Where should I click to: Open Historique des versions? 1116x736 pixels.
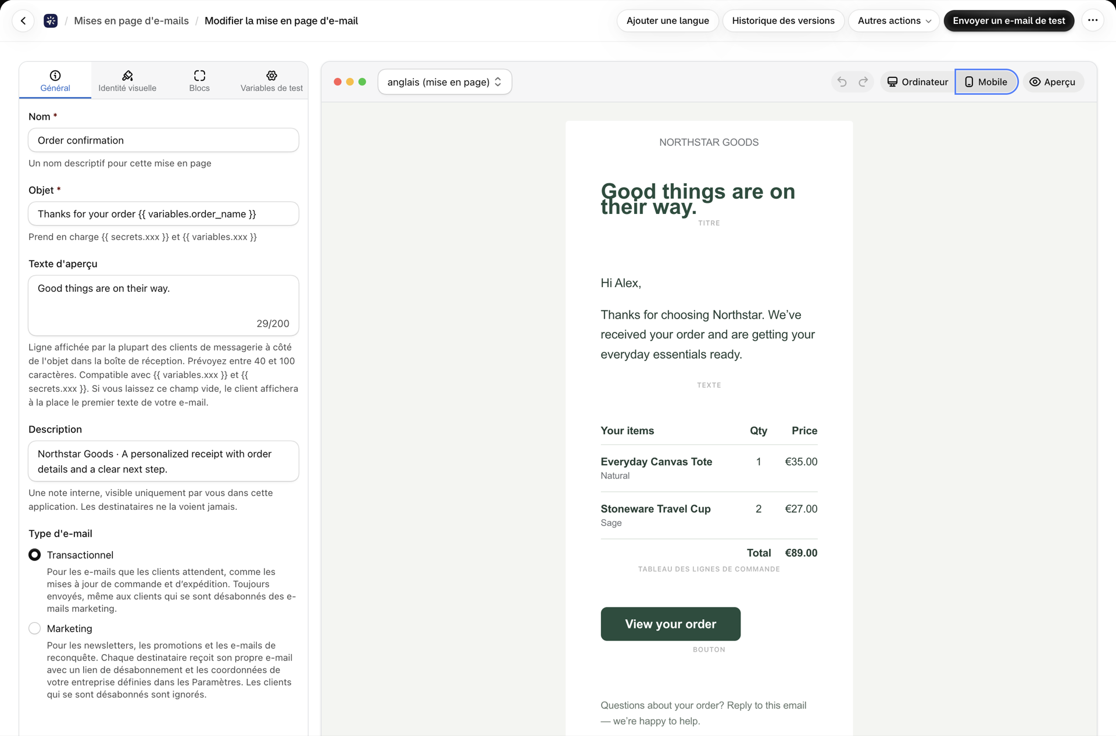click(x=783, y=21)
